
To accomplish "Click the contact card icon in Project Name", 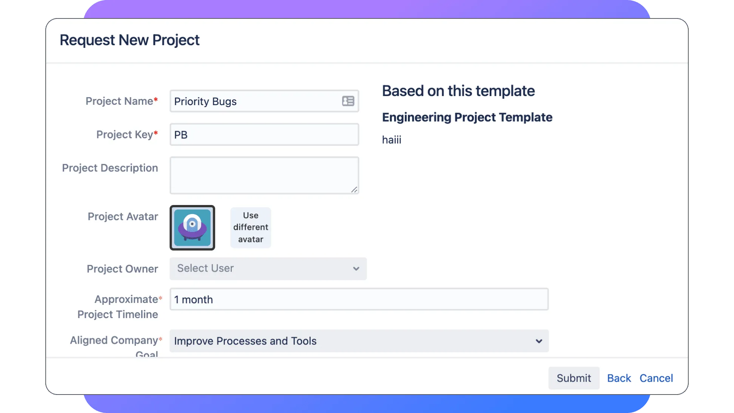I will 348,101.
